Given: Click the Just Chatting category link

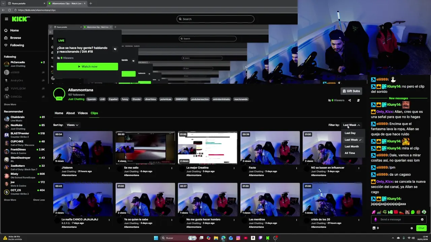Looking at the screenshot, I should [76, 99].
